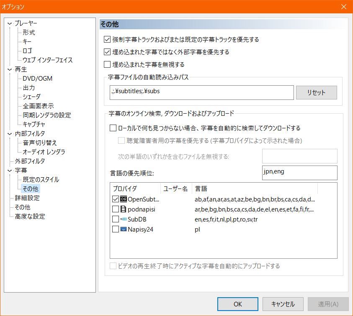Screen dimensions: 353x316
Task: Confirm settings with OK button
Action: tap(238, 304)
